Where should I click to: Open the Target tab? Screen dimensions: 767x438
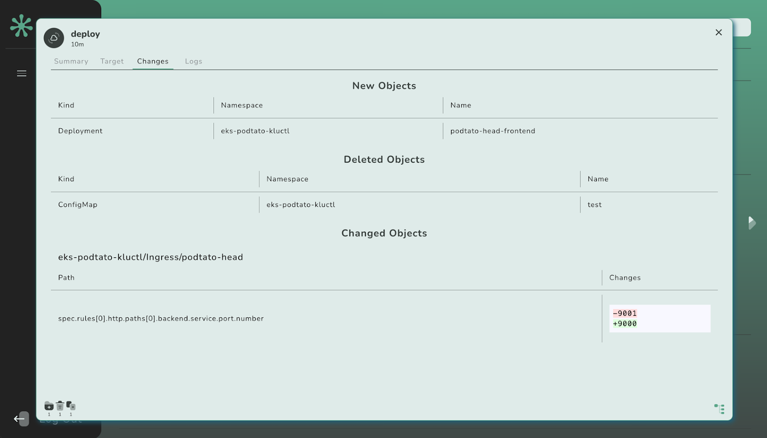point(112,61)
